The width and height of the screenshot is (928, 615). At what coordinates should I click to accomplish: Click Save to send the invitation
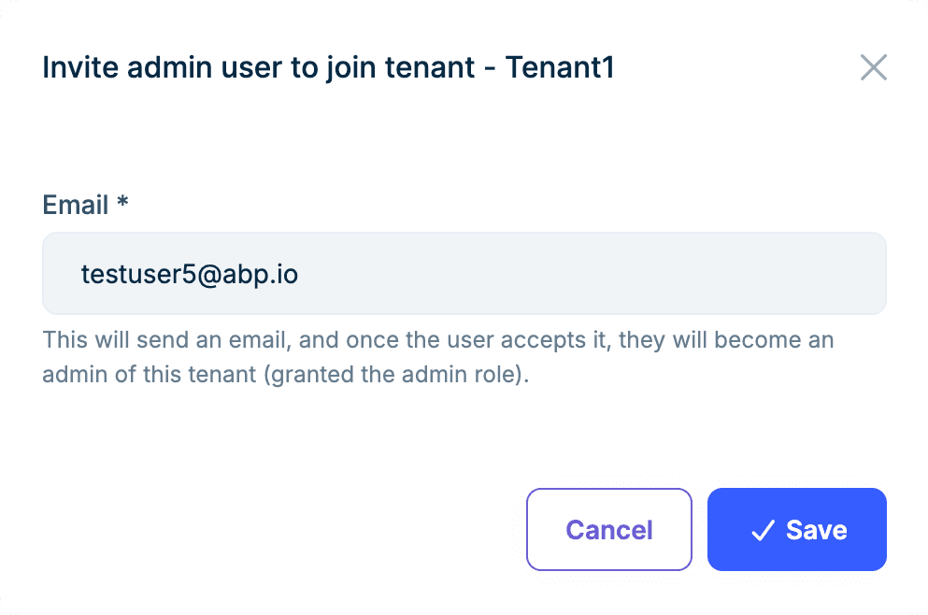point(796,530)
